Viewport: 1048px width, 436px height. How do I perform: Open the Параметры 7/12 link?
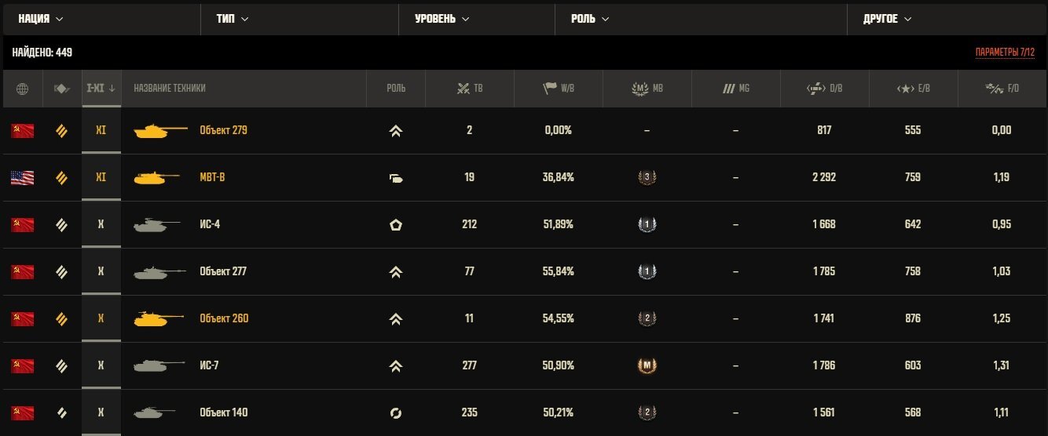(1005, 53)
